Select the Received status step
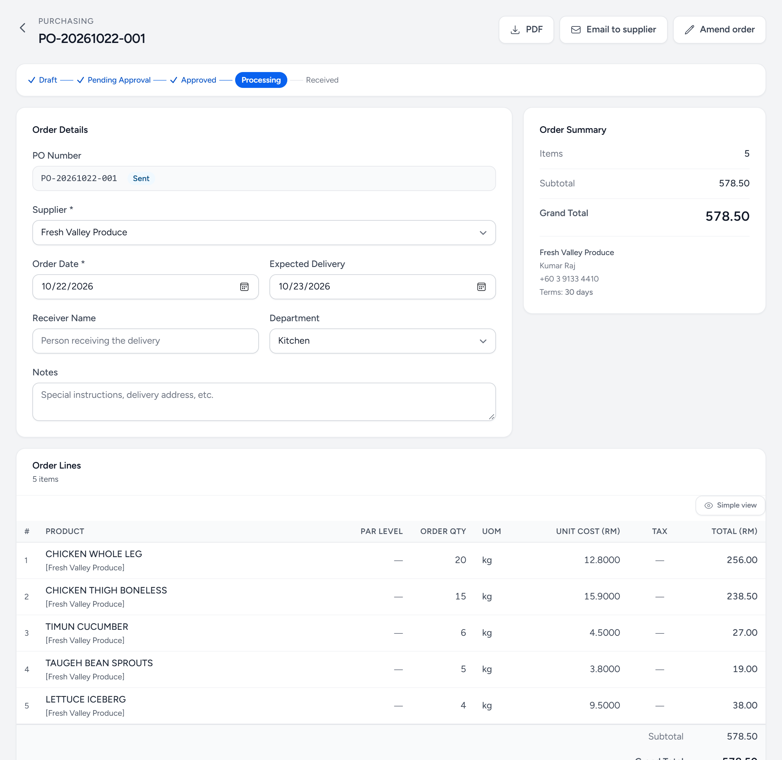Image resolution: width=782 pixels, height=760 pixels. (x=322, y=80)
